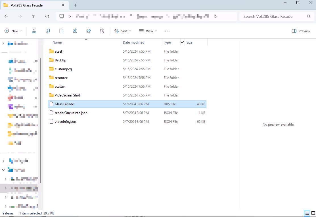Viewport: 316px width, 217px height.
Task: Collapse the expanded navigation tree node
Action: [3, 170]
